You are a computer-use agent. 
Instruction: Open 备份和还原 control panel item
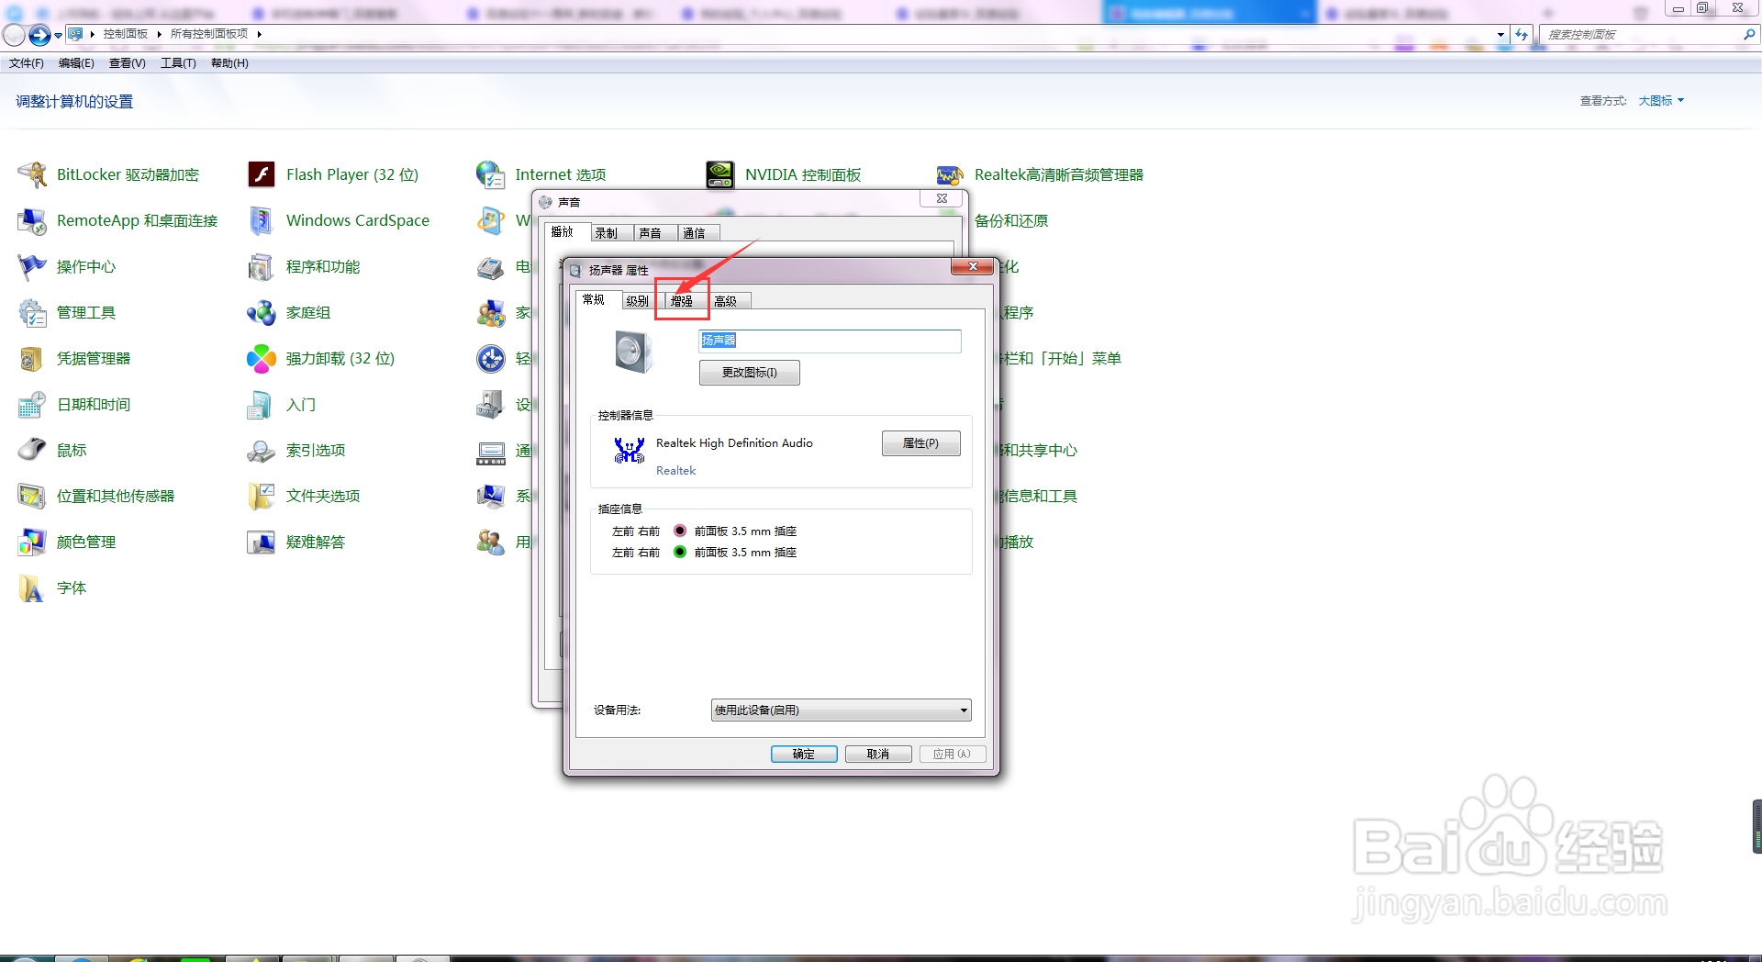tap(1011, 220)
